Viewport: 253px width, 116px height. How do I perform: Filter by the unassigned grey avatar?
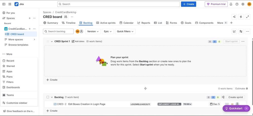(x=81, y=31)
